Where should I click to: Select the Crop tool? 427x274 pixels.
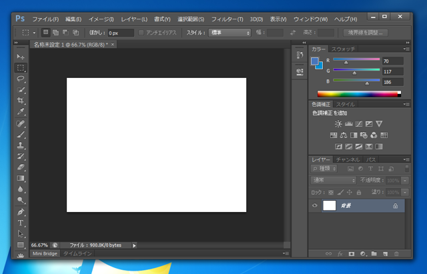[x=21, y=101]
